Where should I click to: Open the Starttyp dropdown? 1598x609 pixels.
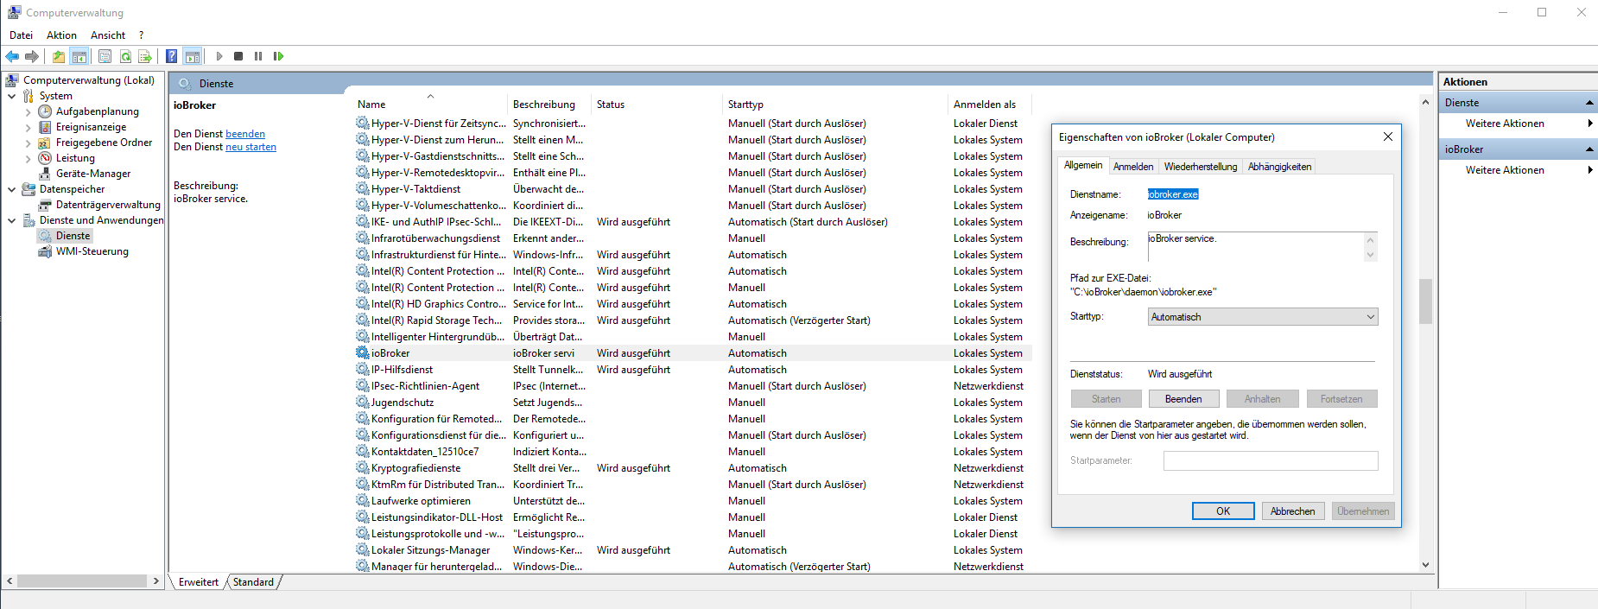pos(1263,317)
